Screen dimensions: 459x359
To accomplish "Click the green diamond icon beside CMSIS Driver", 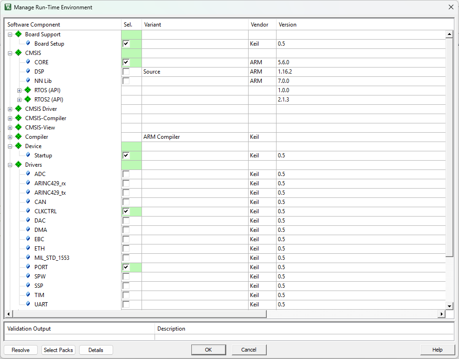I will coord(19,109).
